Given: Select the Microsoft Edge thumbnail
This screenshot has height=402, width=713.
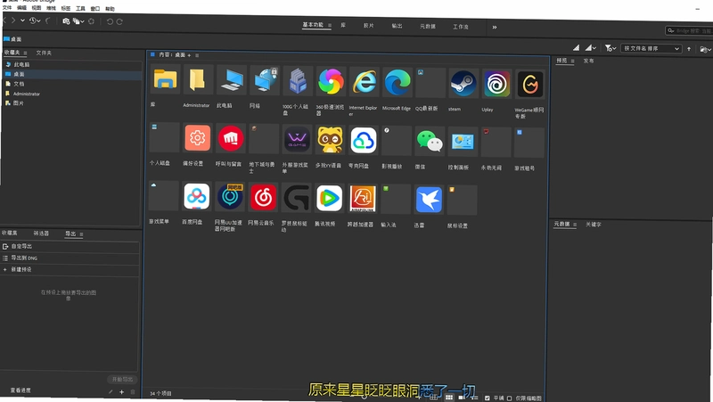Looking at the screenshot, I should (397, 82).
